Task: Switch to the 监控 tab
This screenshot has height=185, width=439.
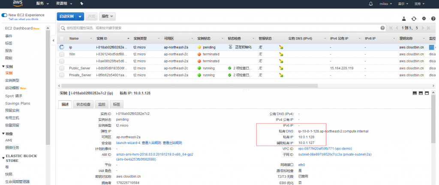Action: pyautogui.click(x=102, y=104)
